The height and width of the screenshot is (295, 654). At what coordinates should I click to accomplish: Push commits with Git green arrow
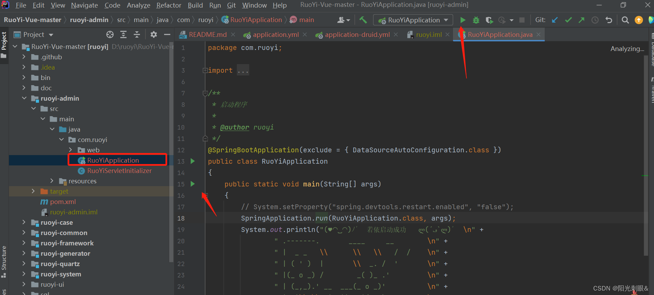tap(582, 20)
